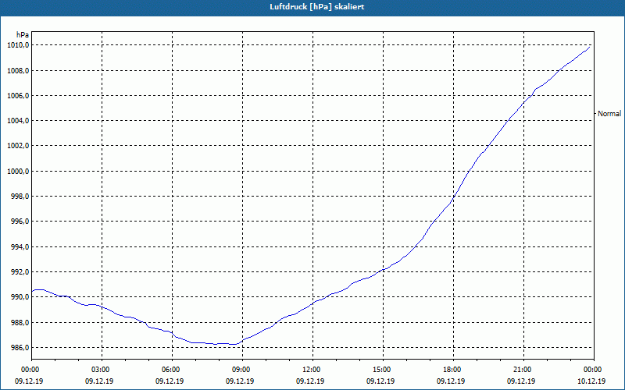Select the "03:00" time axis label
The width and height of the screenshot is (625, 390).
pos(102,370)
